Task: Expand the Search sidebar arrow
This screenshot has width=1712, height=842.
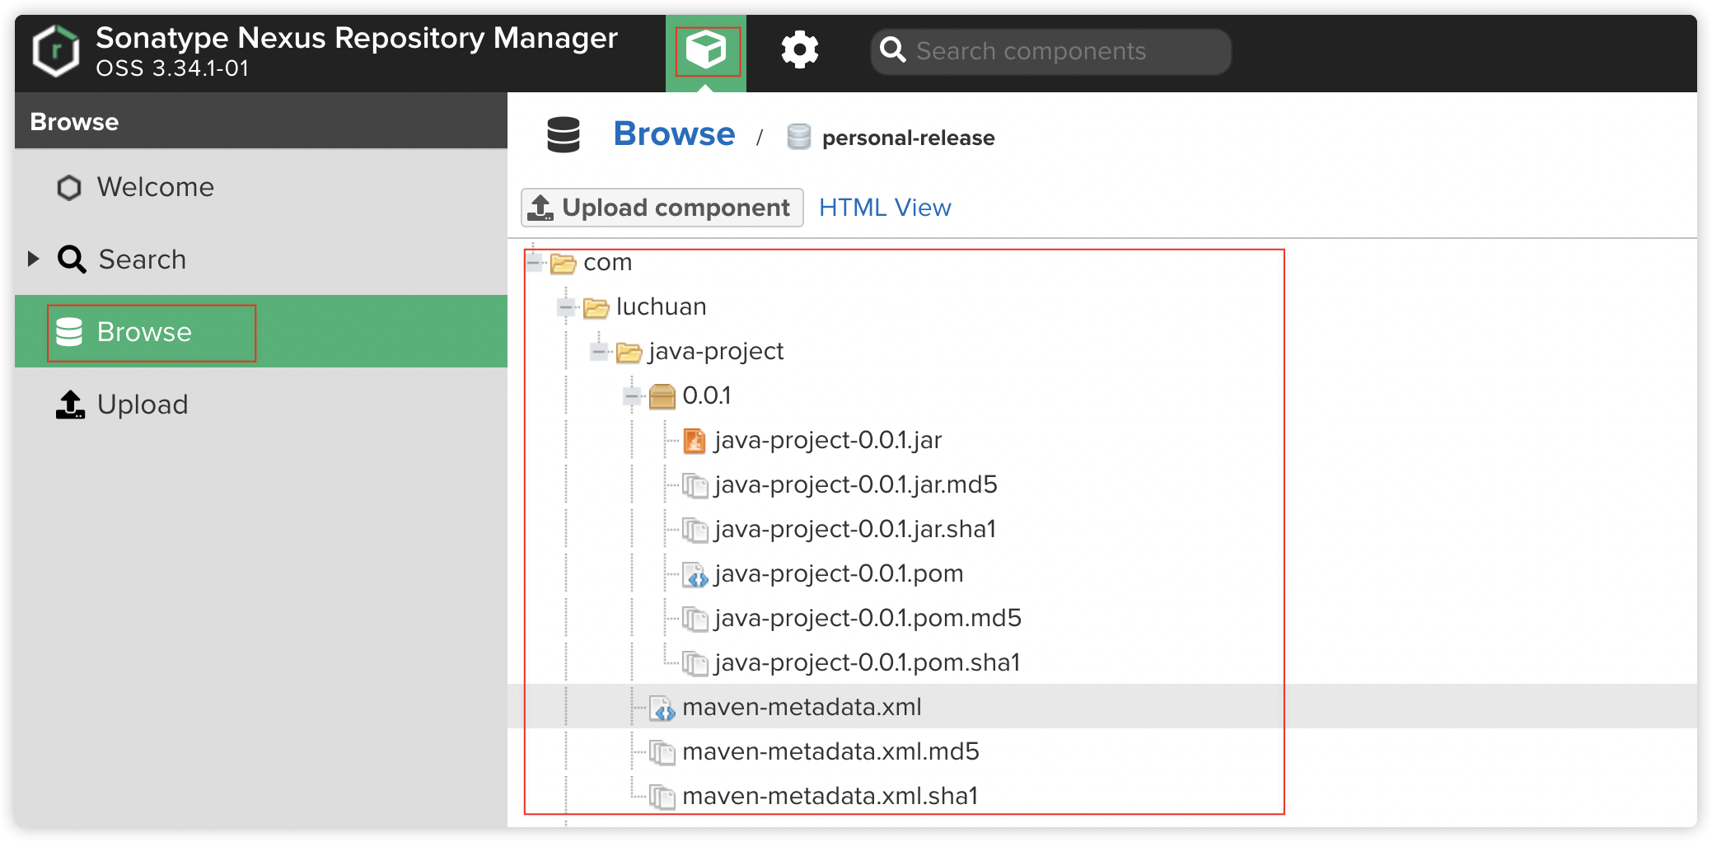Action: (33, 259)
